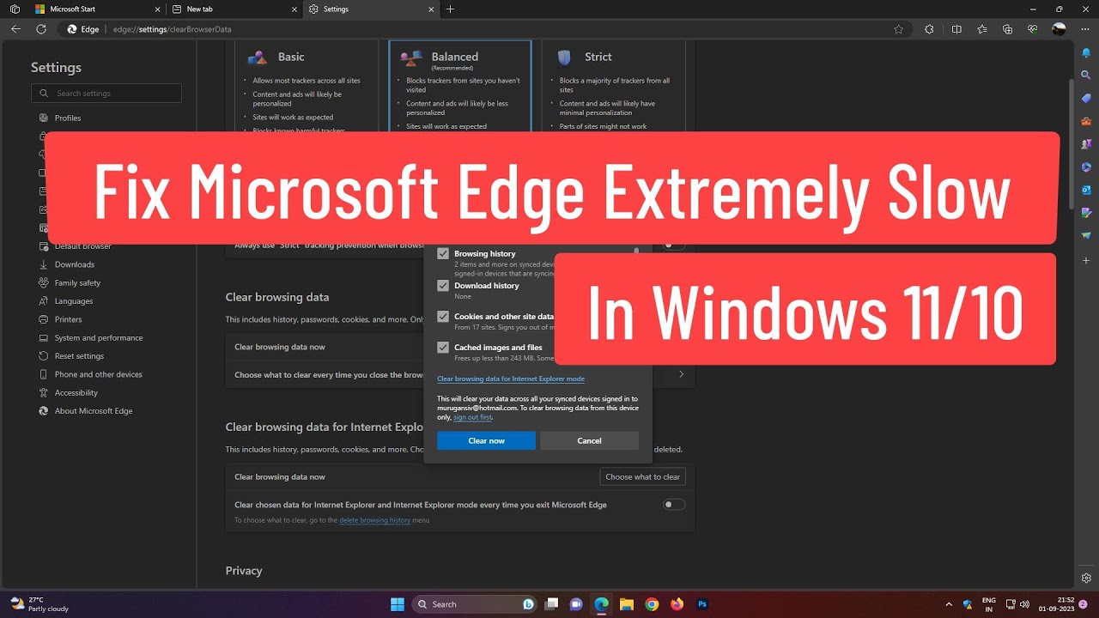
Task: Select the Strict tracking prevention card
Action: [x=613, y=86]
